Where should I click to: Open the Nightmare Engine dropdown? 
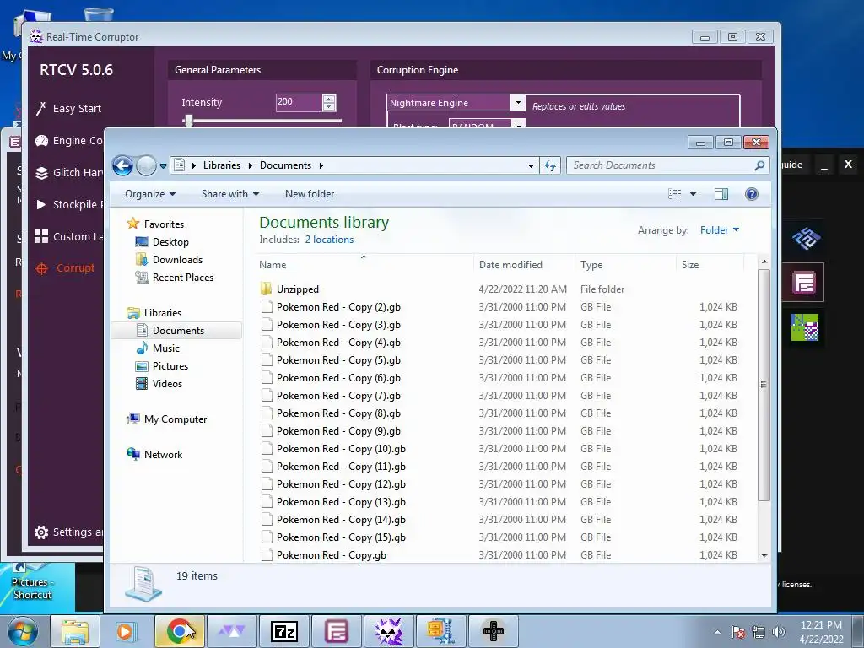tap(518, 102)
